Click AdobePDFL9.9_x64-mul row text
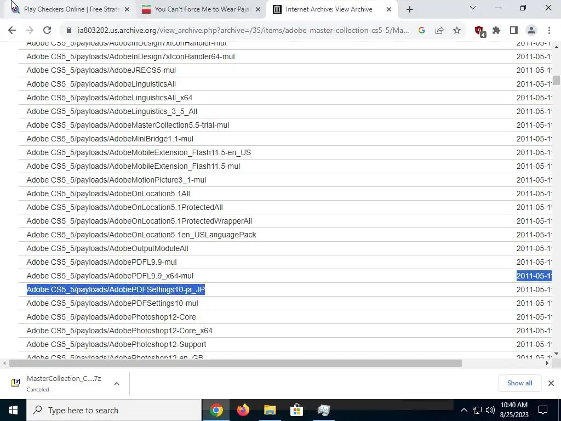 [x=110, y=276]
